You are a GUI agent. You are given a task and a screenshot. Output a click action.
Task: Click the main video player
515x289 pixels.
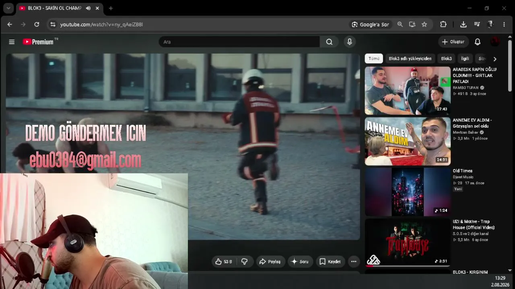[183, 147]
